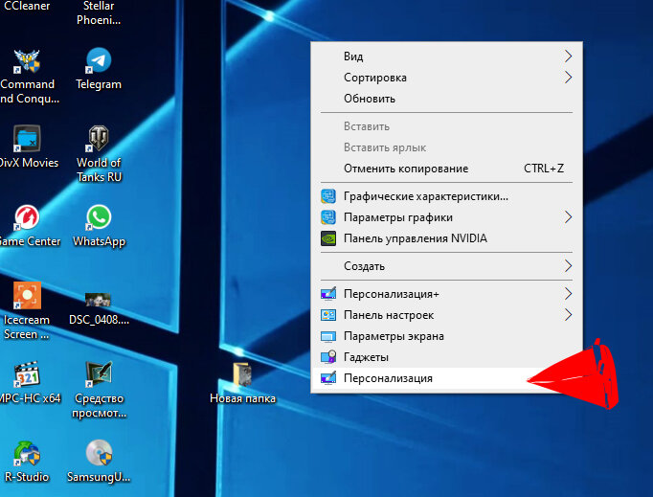
Task: Click the CCleaner desktop label
Action: click(x=27, y=6)
